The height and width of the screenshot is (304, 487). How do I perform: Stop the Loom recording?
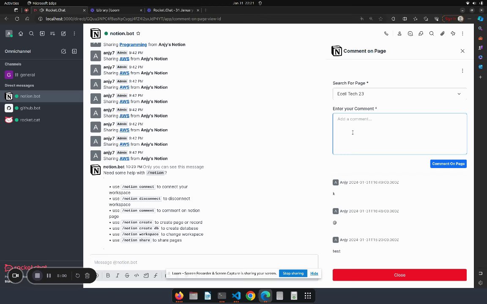click(x=37, y=275)
